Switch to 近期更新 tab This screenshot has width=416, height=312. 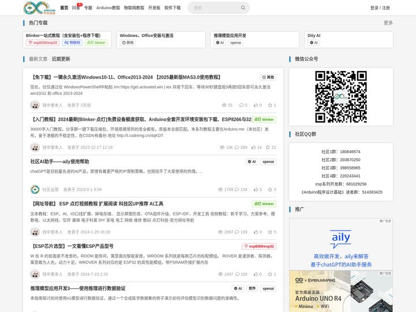pyautogui.click(x=61, y=59)
